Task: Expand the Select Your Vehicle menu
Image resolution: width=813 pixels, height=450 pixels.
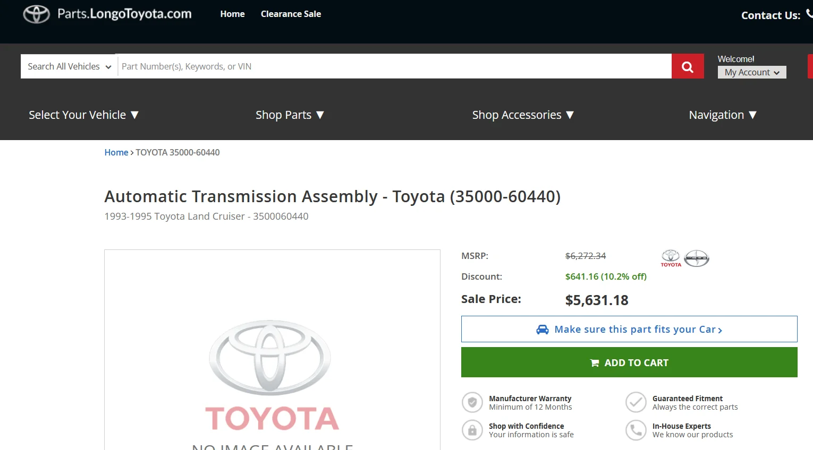Action: (83, 115)
